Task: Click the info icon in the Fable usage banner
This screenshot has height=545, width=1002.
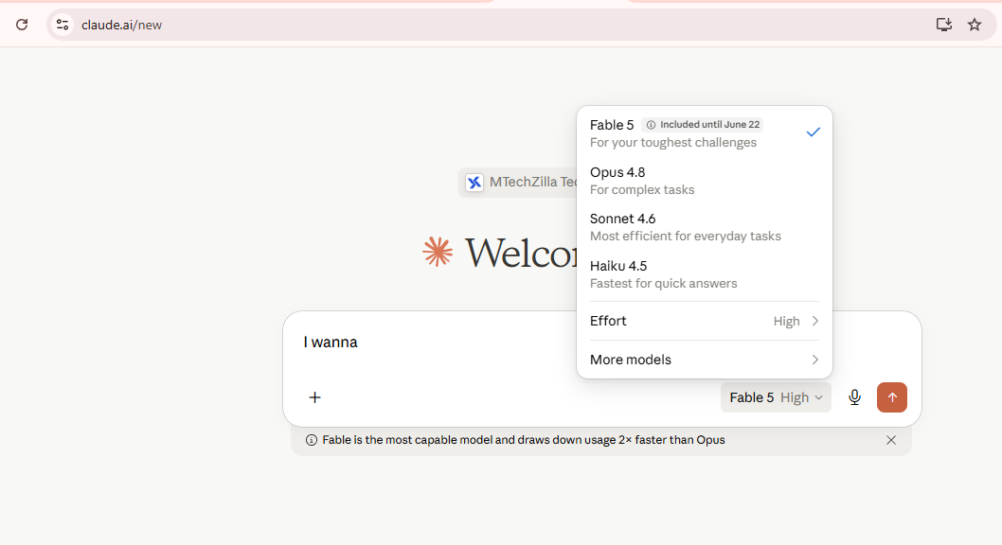Action: (312, 440)
